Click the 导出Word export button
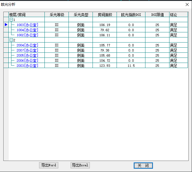 tap(48, 165)
